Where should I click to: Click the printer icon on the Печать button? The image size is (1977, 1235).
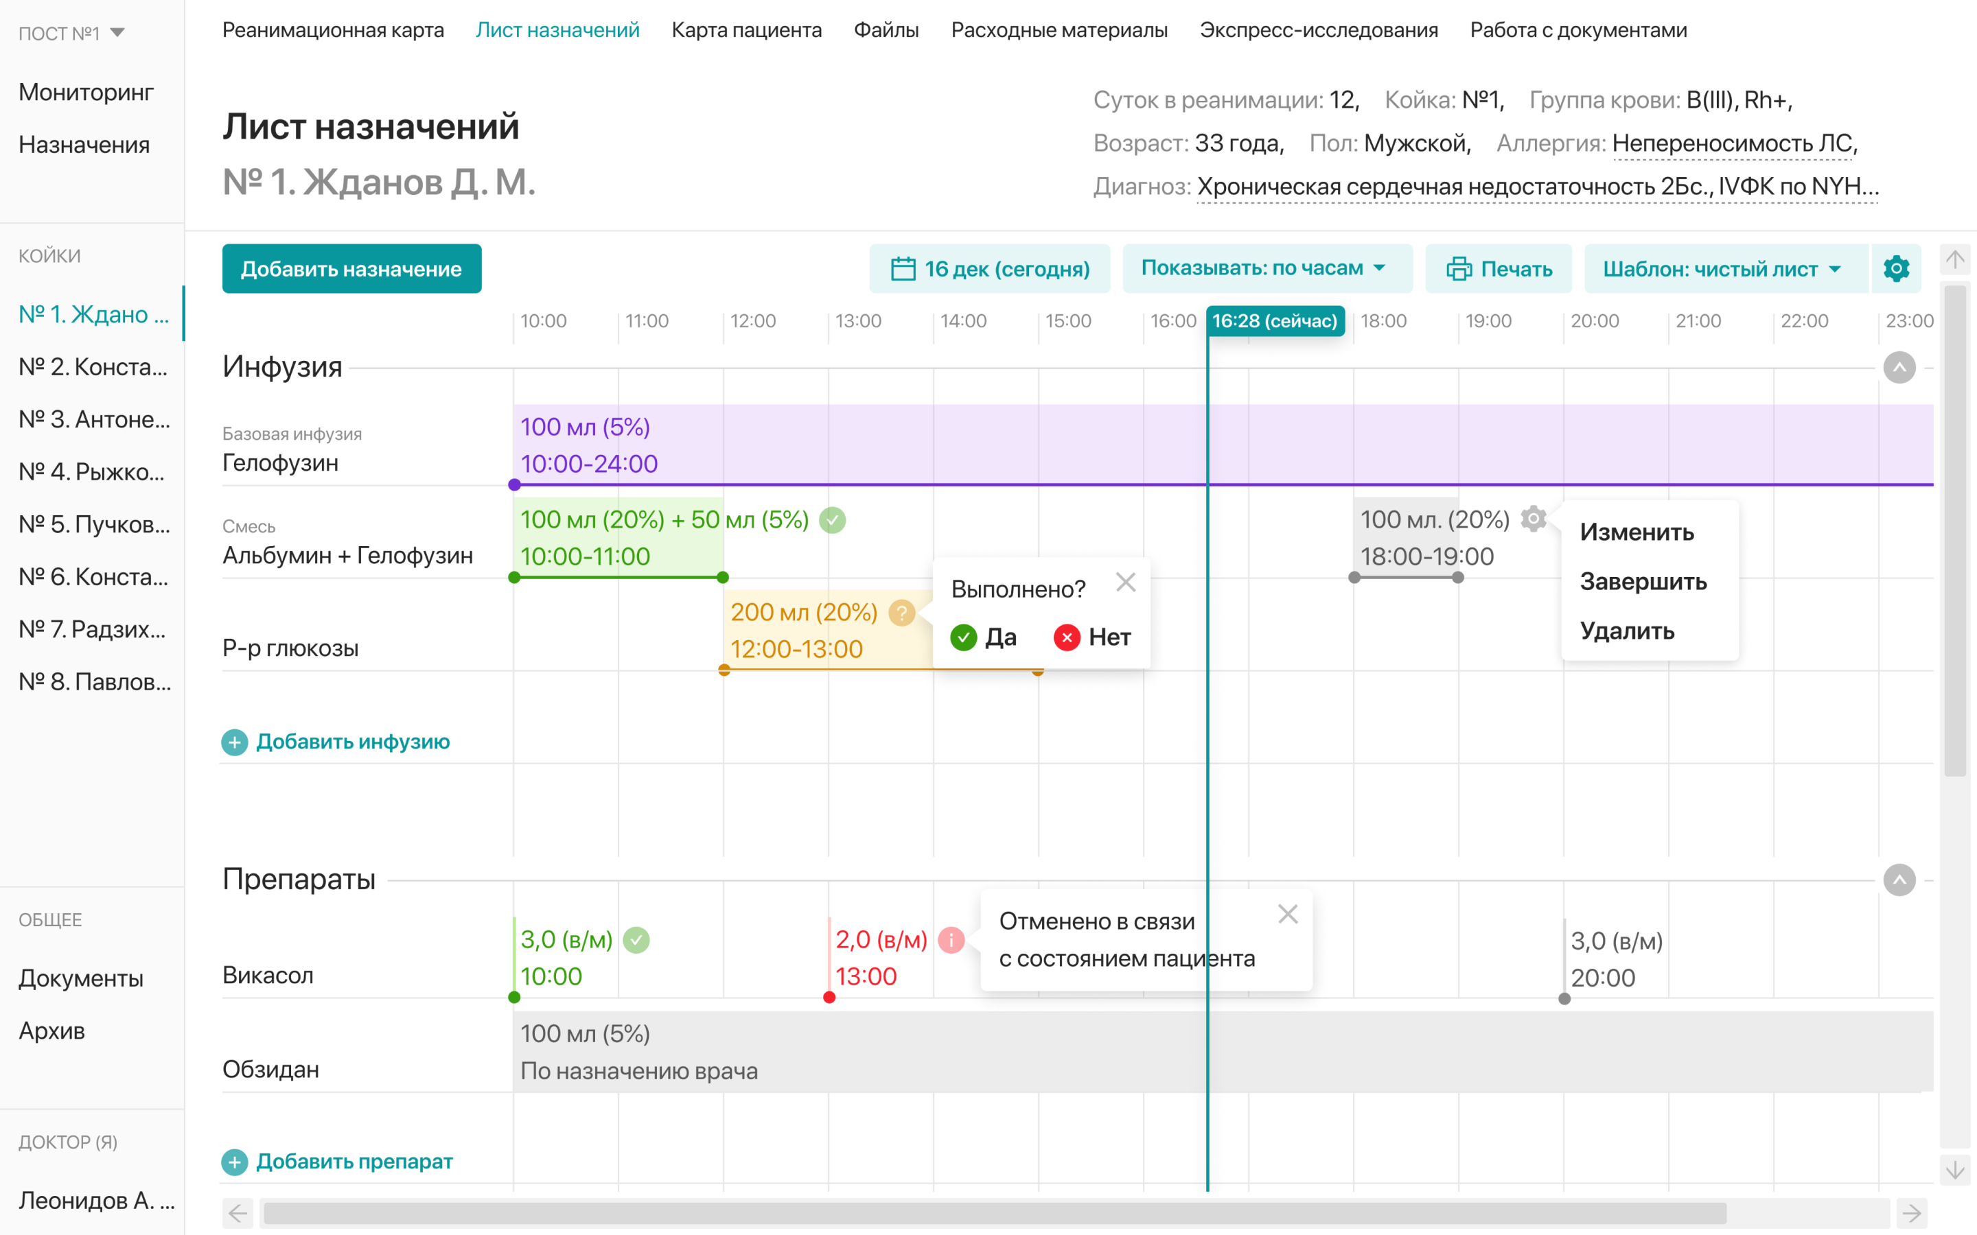1461,269
